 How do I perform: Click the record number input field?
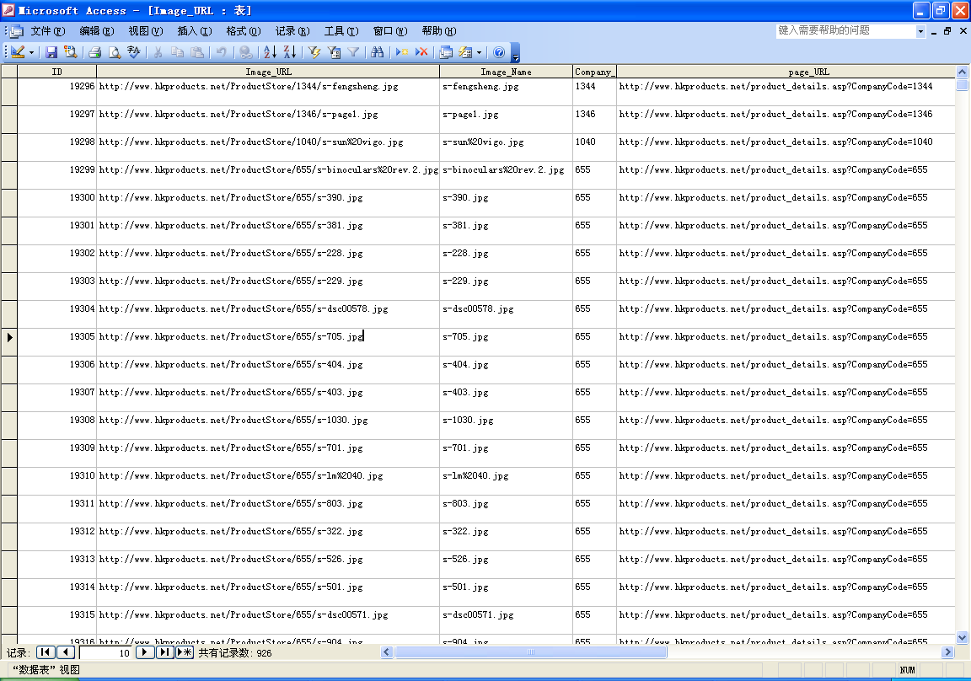coord(106,652)
